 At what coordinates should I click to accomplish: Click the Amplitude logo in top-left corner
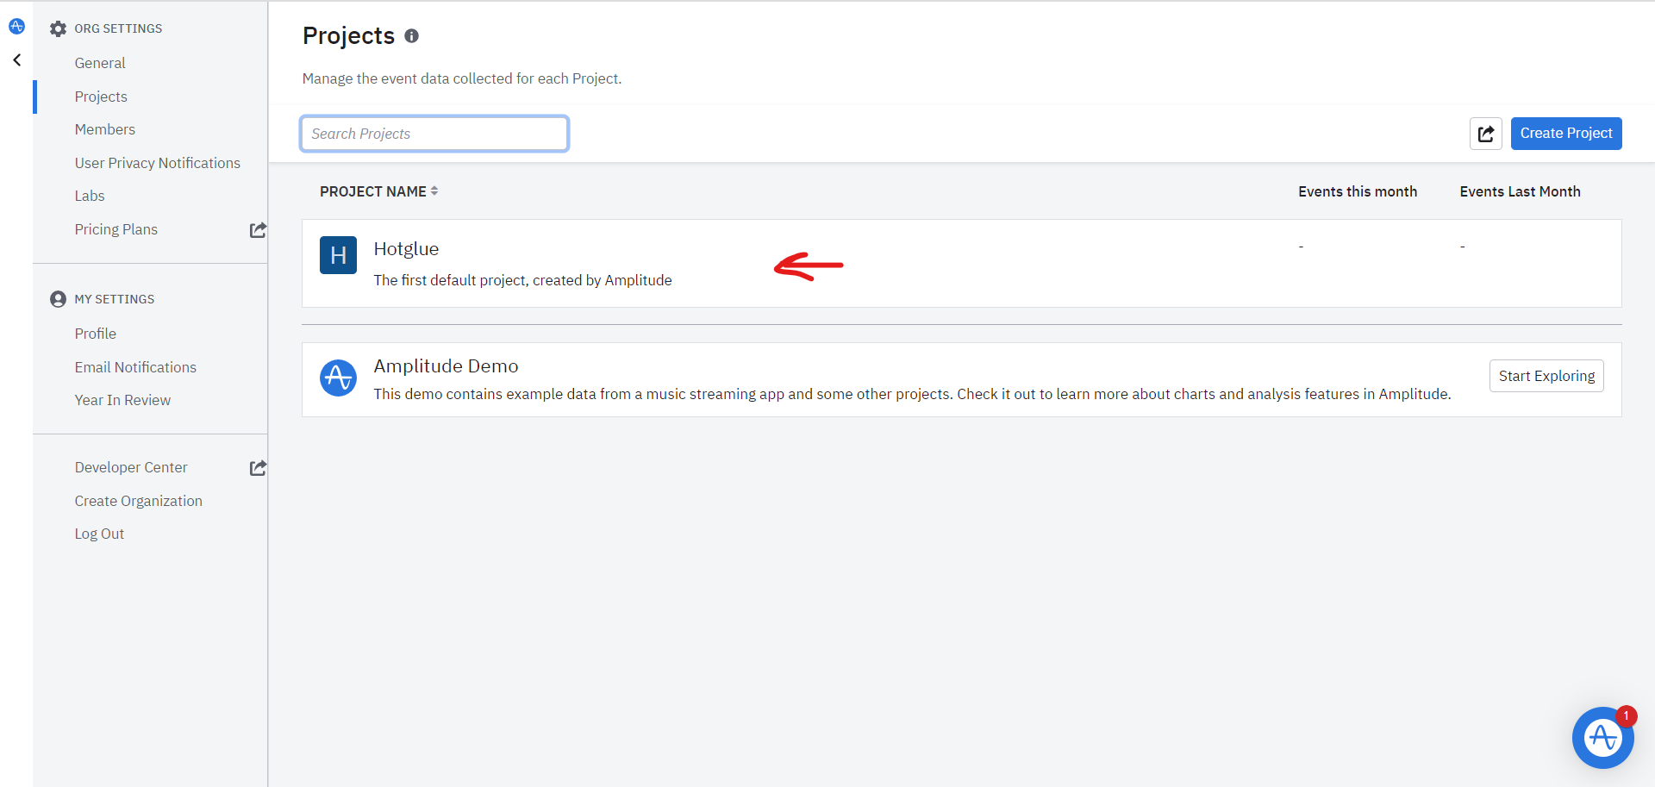(16, 27)
